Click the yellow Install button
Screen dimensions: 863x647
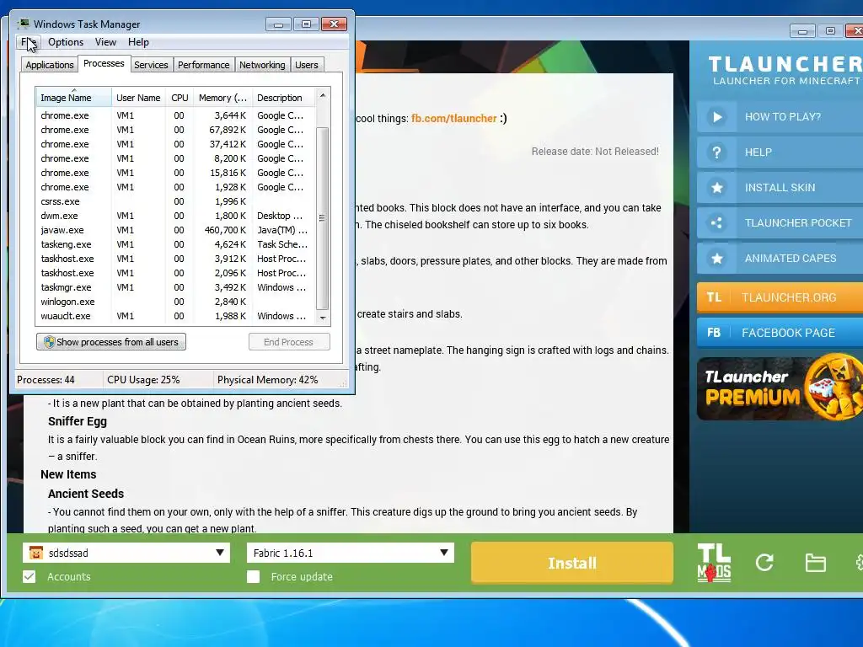pos(572,563)
